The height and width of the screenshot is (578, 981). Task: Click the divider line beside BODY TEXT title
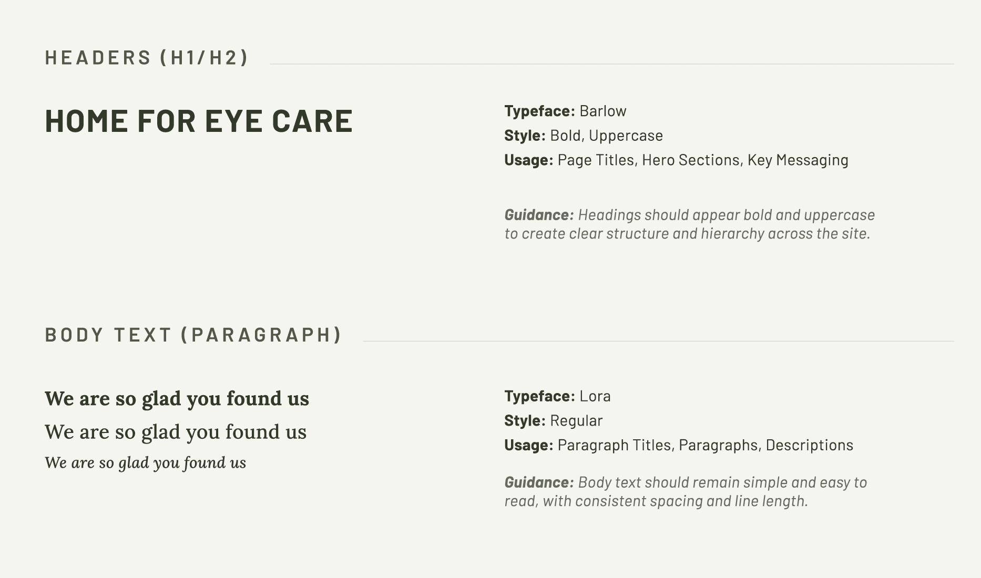point(659,342)
